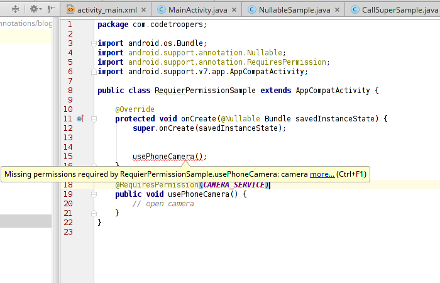Hide the project tool window
The height and width of the screenshot is (283, 440).
click(x=50, y=9)
